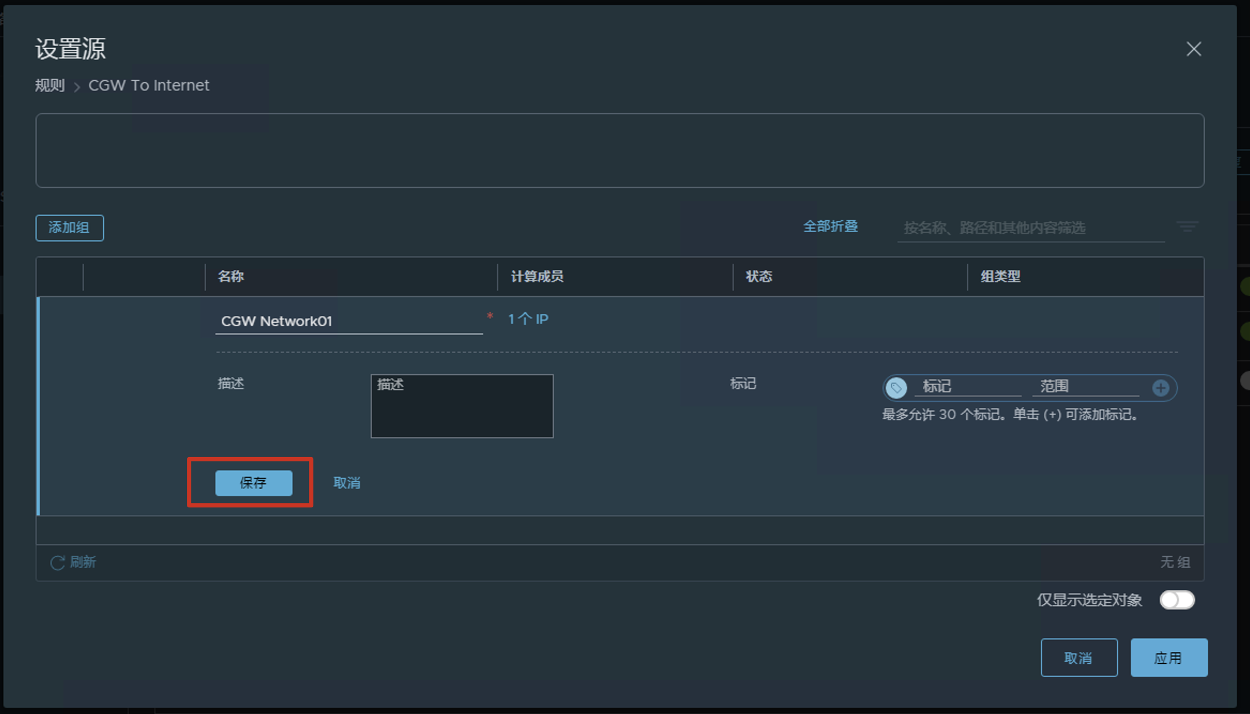
Task: Save the group with 保存 button
Action: pos(253,483)
